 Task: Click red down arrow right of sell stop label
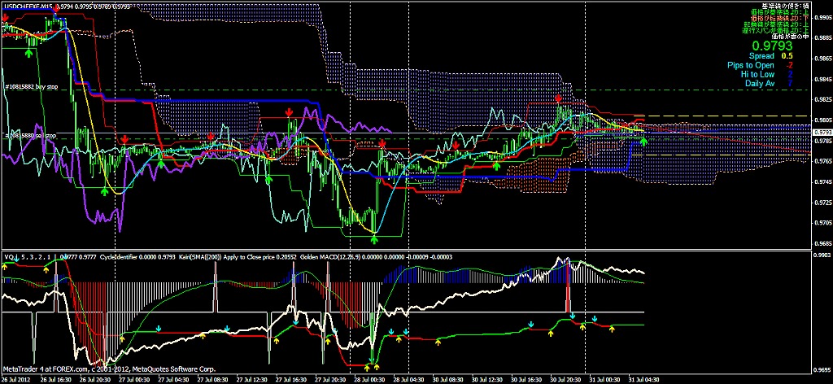tap(124, 140)
